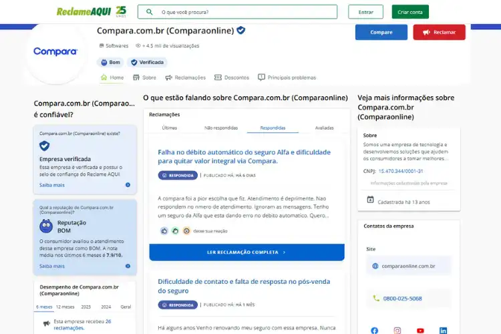
Task: Click the red Reclamar button
Action: 439,32
